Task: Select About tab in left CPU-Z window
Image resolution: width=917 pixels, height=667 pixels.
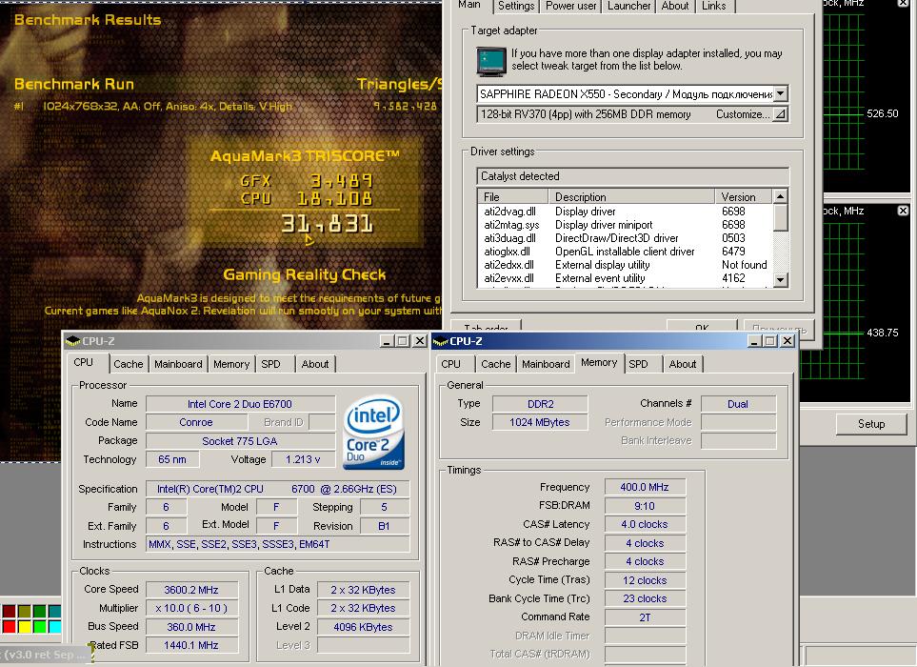Action: click(315, 364)
